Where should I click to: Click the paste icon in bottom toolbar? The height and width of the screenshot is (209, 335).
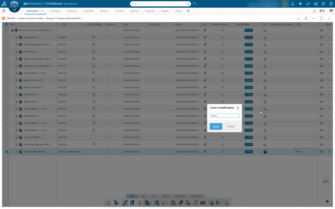[226, 203]
